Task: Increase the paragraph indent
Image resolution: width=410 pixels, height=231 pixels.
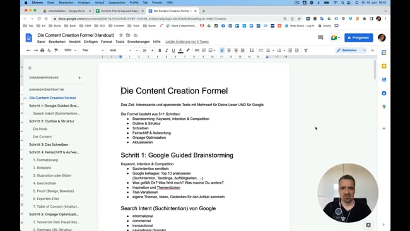Action: [297, 50]
